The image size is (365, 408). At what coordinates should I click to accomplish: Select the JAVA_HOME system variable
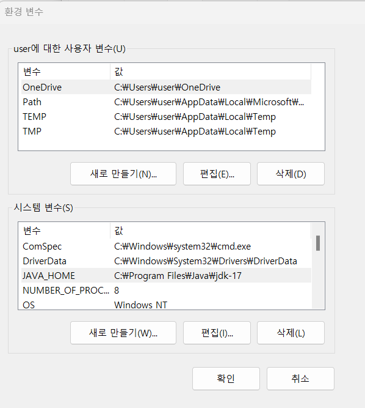166,275
